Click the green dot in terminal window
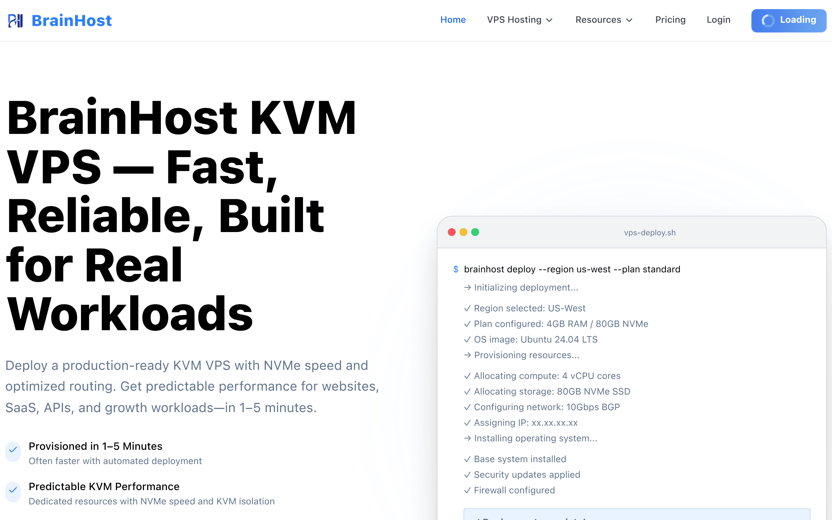 (475, 232)
